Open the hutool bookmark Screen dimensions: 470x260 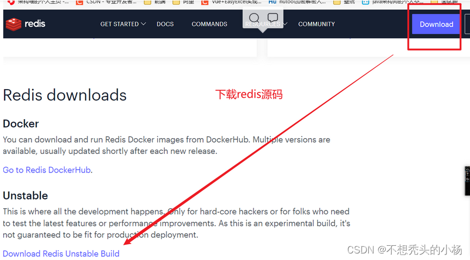click(x=297, y=2)
